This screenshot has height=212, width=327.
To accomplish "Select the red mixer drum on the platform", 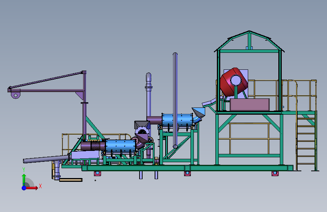I will pos(234,82).
